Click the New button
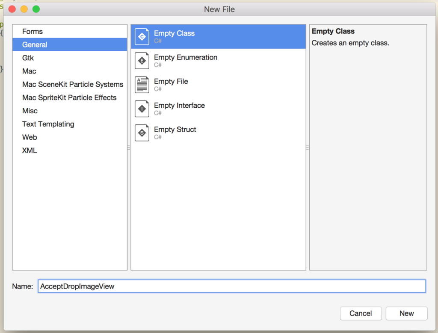Screen dimensions: 438x333 point(406,313)
